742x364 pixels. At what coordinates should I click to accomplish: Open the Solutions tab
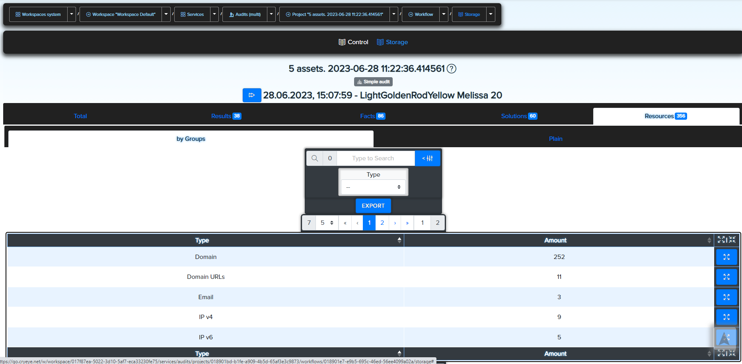(519, 116)
